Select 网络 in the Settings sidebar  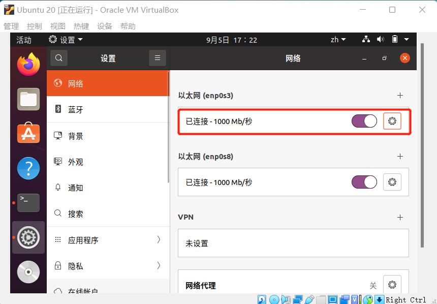pos(108,83)
